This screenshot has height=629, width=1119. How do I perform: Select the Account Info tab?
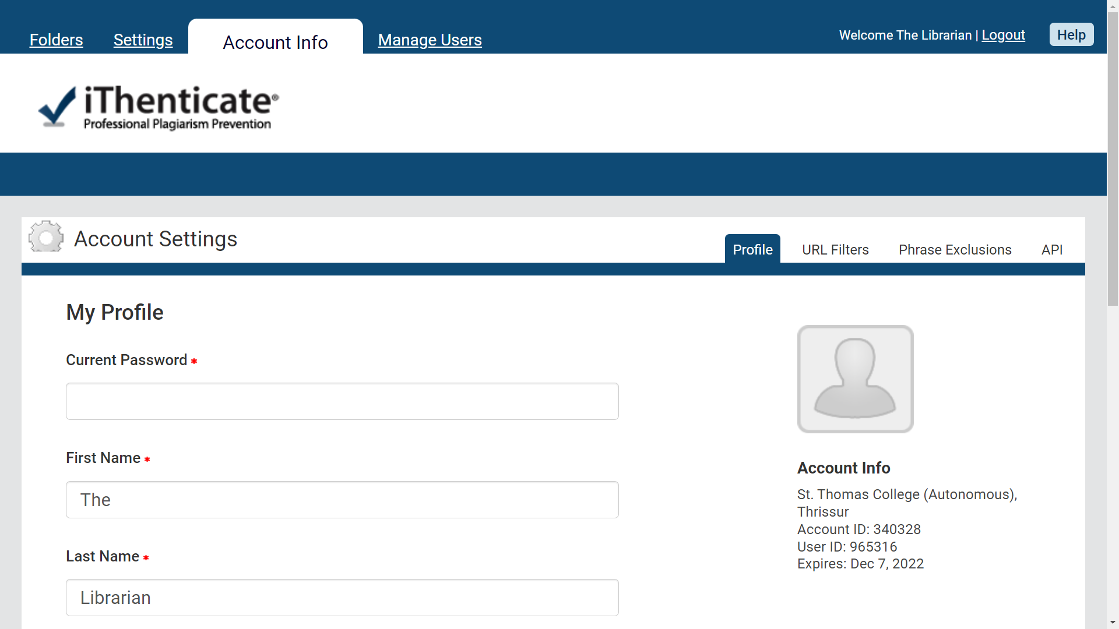275,42
